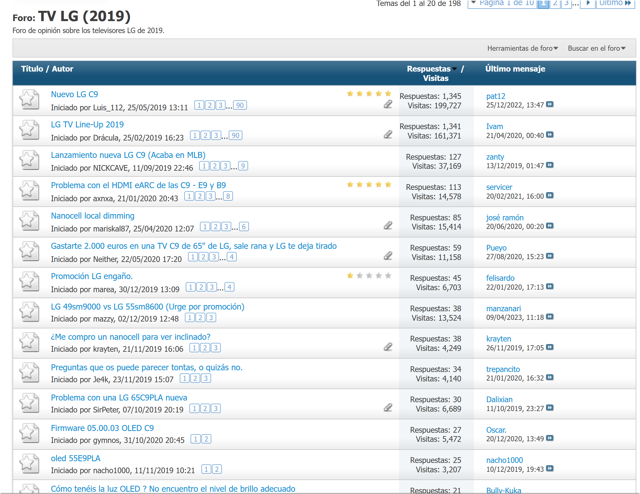The image size is (640, 494).
Task: Click paperclip on Problema con una LG 65C9PLA
Action: click(388, 408)
